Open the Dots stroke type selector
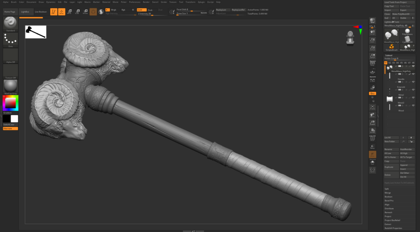Screen dimensions: 420x232 [10, 40]
